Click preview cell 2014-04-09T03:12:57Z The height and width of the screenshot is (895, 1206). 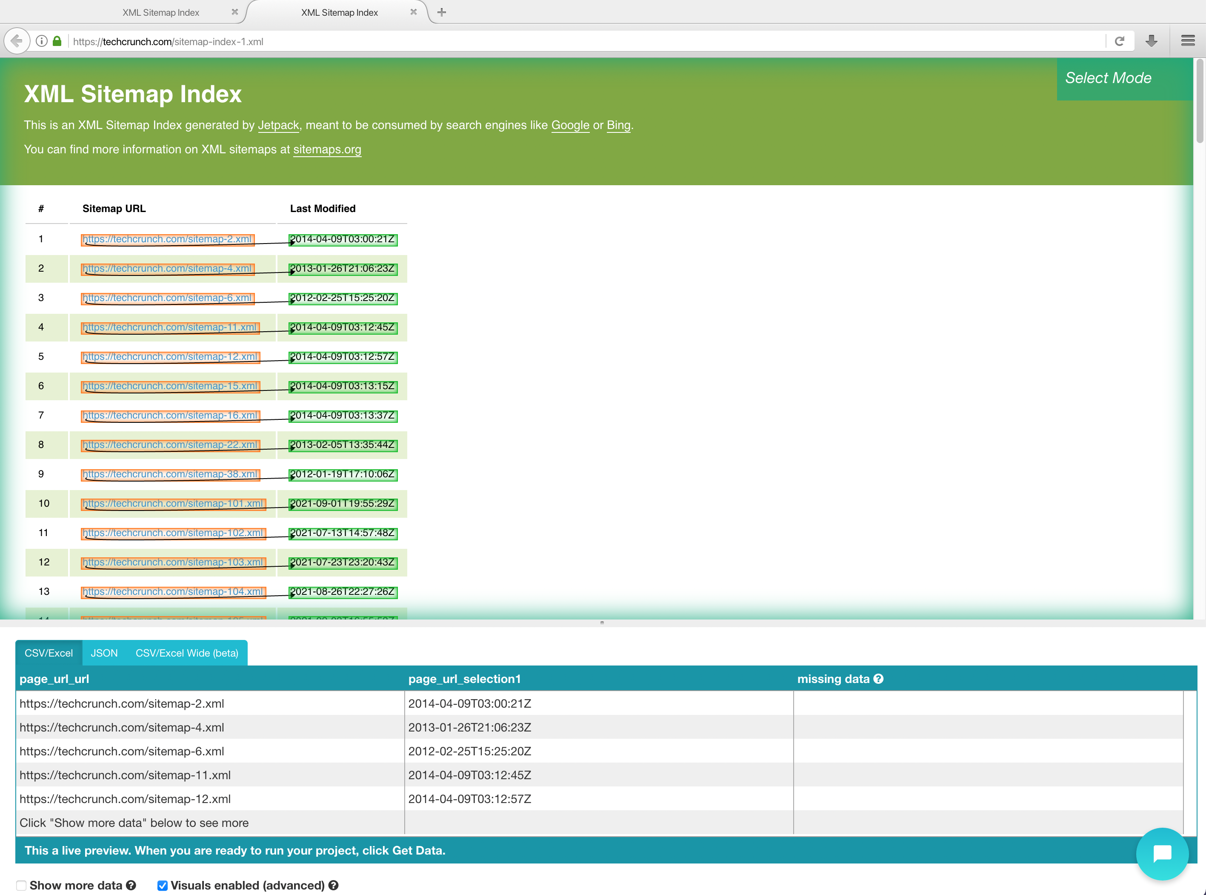click(599, 799)
